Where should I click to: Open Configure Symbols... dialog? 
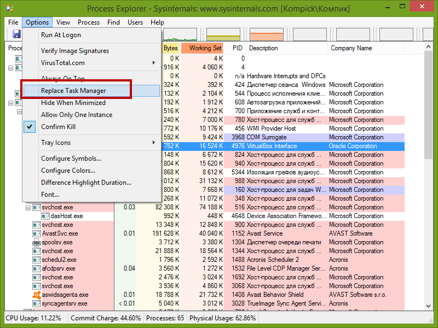pos(91,159)
